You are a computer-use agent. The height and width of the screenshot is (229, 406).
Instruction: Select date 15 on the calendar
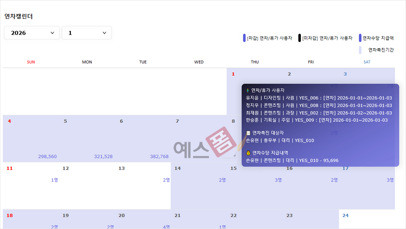pyautogui.click(x=234, y=168)
